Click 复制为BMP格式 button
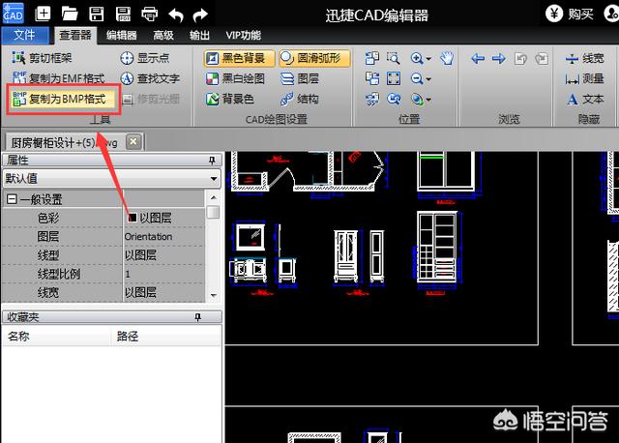Viewport: 619px width, 443px height. coord(63,99)
